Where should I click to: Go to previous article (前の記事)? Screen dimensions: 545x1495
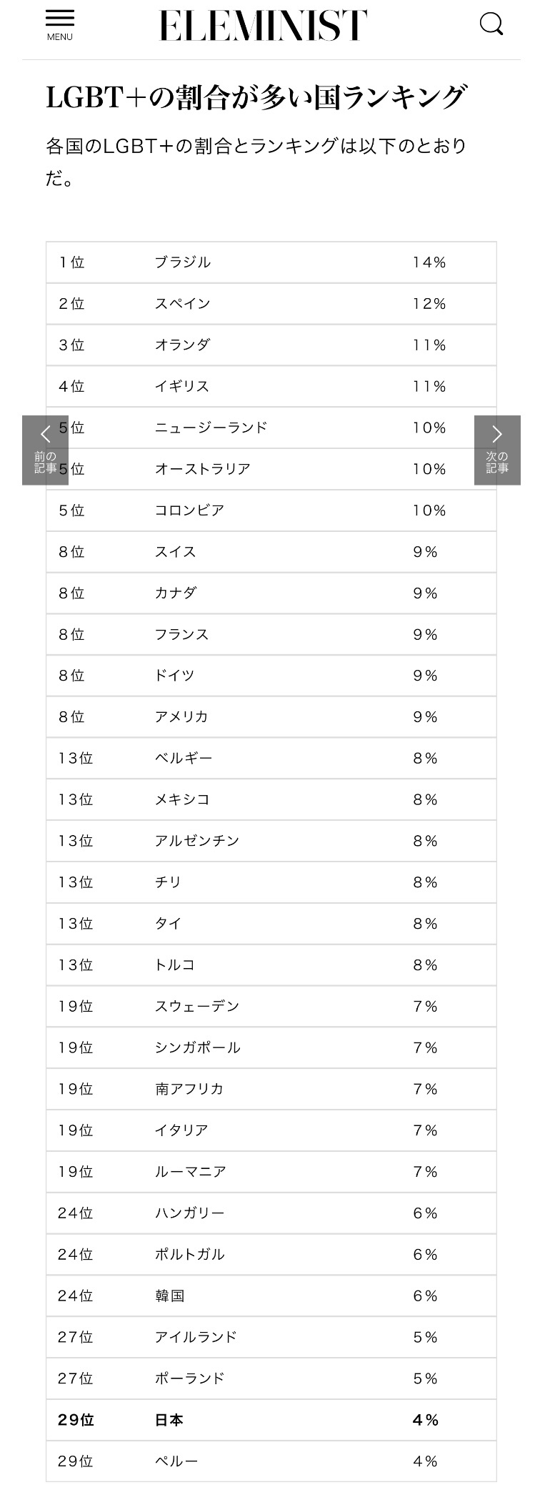pyautogui.click(x=45, y=450)
